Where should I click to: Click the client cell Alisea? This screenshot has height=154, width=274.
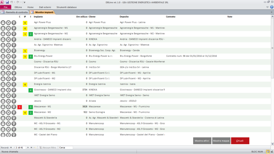click(x=92, y=101)
